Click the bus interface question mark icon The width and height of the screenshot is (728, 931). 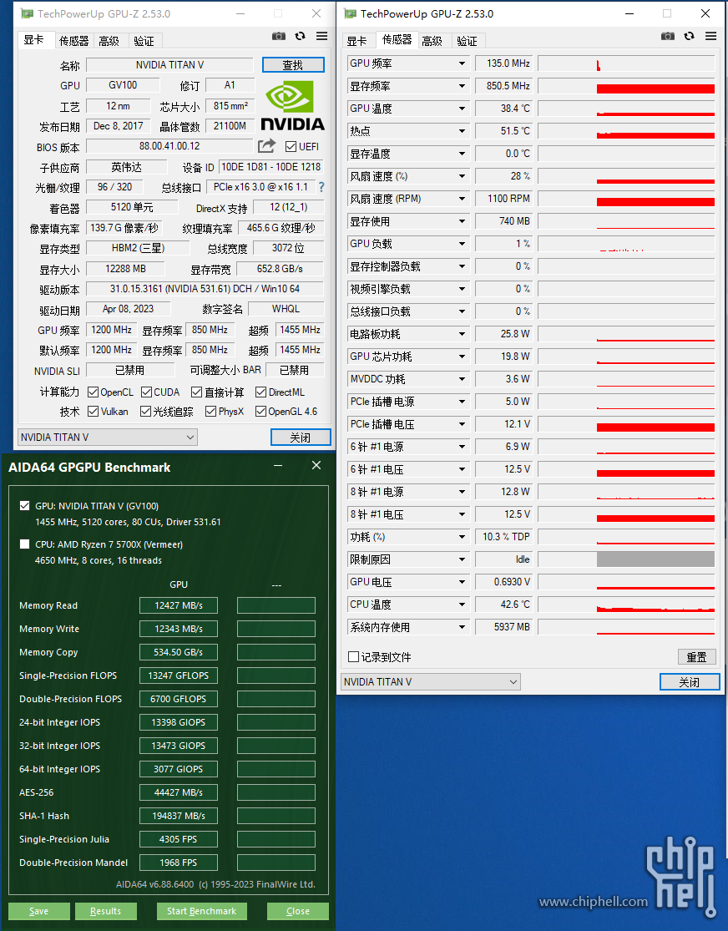(x=321, y=187)
